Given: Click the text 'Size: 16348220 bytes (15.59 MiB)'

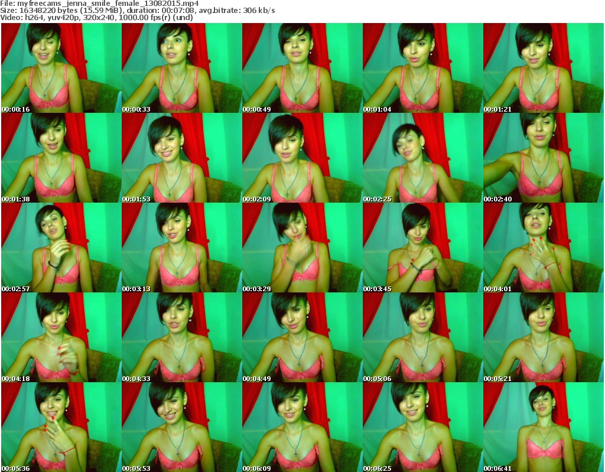Looking at the screenshot, I should 61,11.
